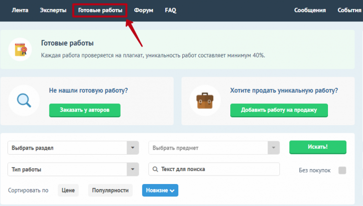Expand the Выбрать предмет dropdown arrow
This screenshot has width=363, height=206.
pos(273,148)
